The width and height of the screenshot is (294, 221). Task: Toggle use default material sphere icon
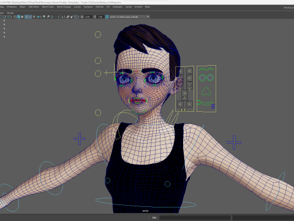(x=22, y=17)
